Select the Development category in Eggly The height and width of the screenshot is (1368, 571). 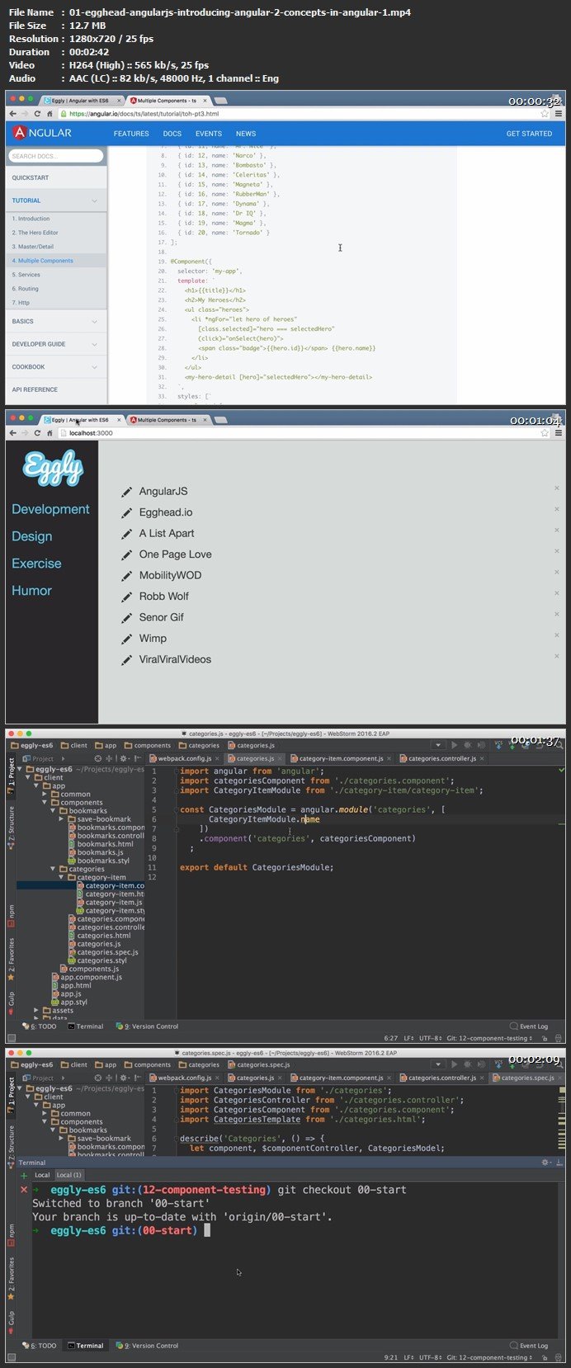[x=50, y=509]
